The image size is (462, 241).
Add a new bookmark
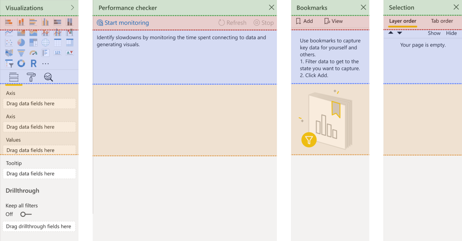pos(304,21)
